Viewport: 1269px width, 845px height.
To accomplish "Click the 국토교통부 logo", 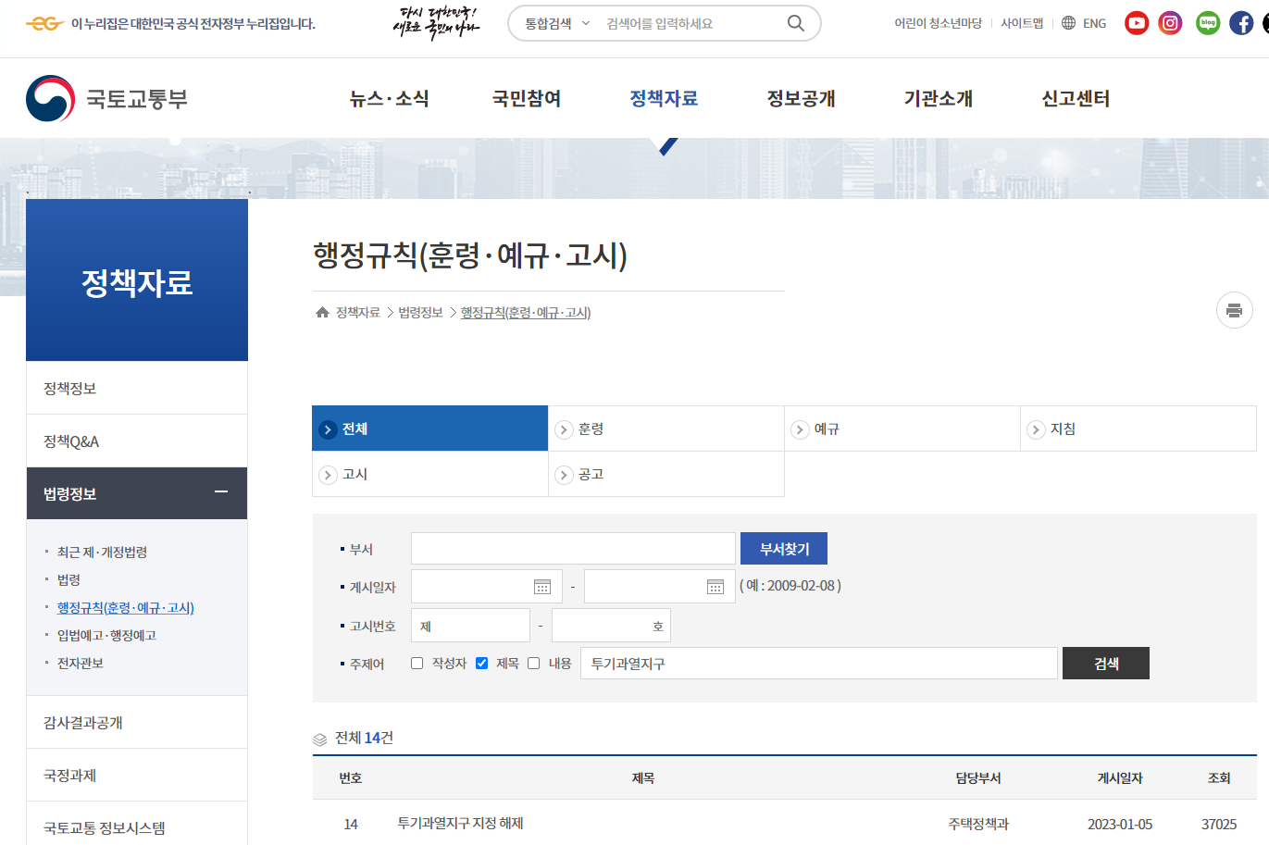I will 107,98.
